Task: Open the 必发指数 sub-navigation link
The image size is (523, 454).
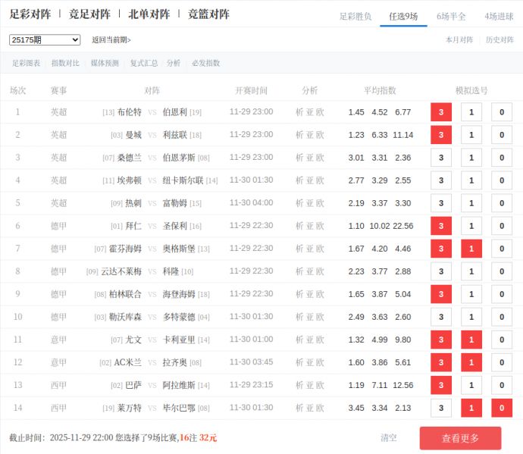Action: 205,63
